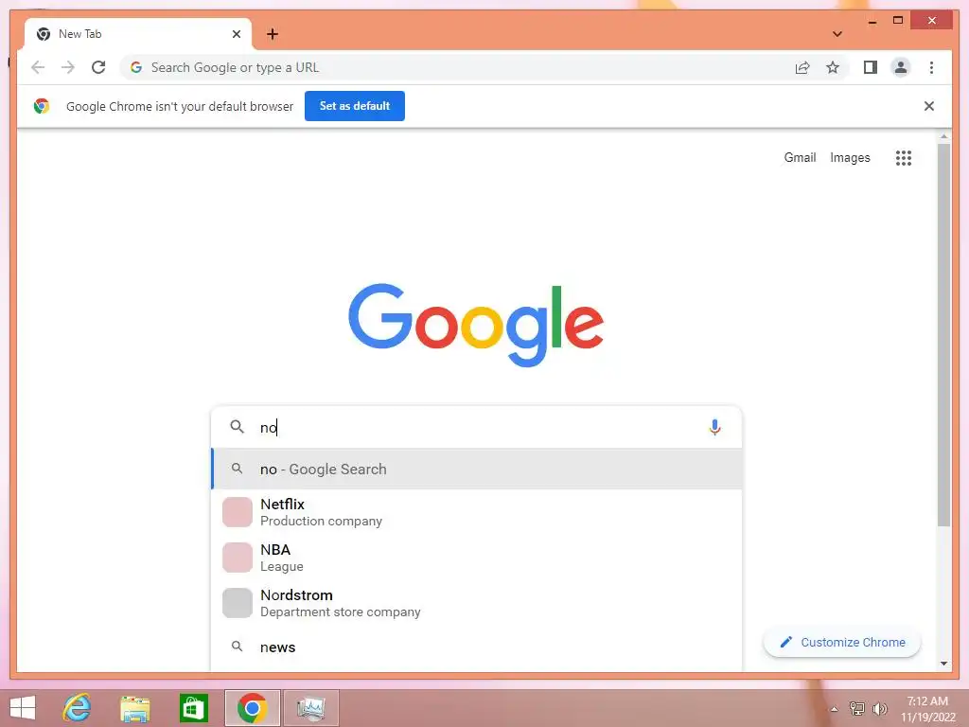Click the magnifier icon in the search box
This screenshot has width=969, height=727.
(x=238, y=427)
